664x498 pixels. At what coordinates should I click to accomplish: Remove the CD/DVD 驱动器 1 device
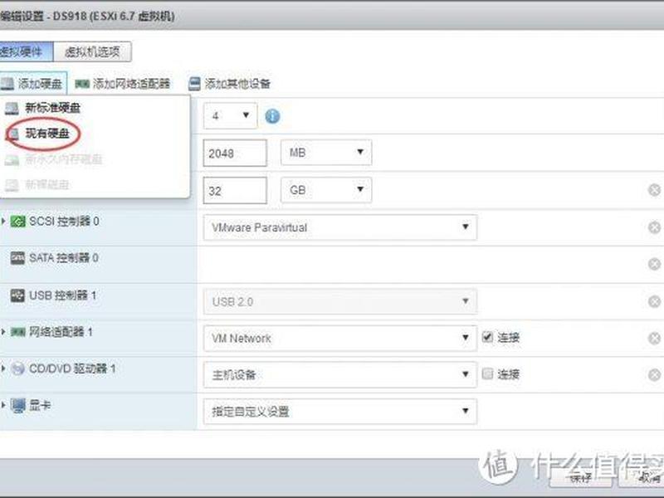[654, 375]
